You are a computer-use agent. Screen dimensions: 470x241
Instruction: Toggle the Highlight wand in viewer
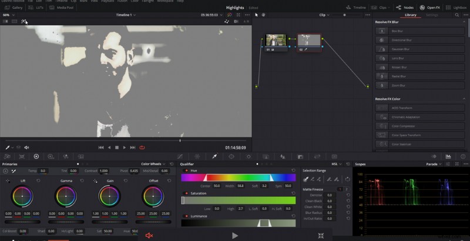click(x=23, y=21)
